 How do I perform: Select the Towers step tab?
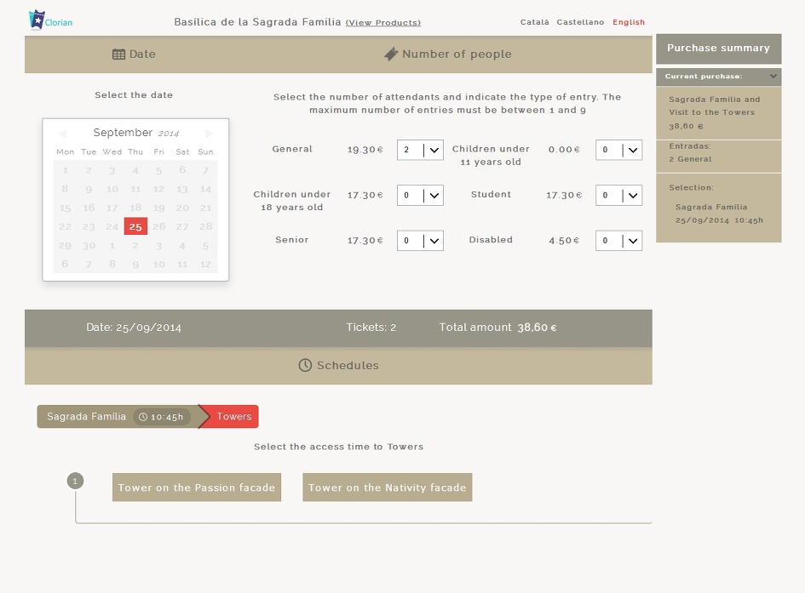pos(233,417)
